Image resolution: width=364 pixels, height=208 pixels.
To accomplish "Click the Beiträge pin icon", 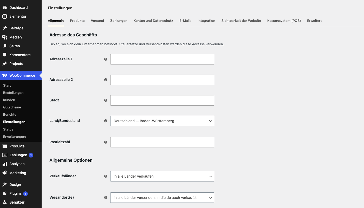I will (x=5, y=28).
